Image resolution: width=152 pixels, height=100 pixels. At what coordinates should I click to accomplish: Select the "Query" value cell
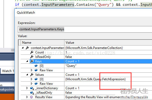point(108,66)
